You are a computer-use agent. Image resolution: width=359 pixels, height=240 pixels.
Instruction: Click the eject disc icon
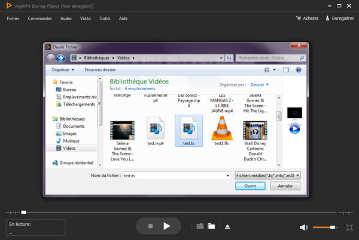click(x=227, y=226)
